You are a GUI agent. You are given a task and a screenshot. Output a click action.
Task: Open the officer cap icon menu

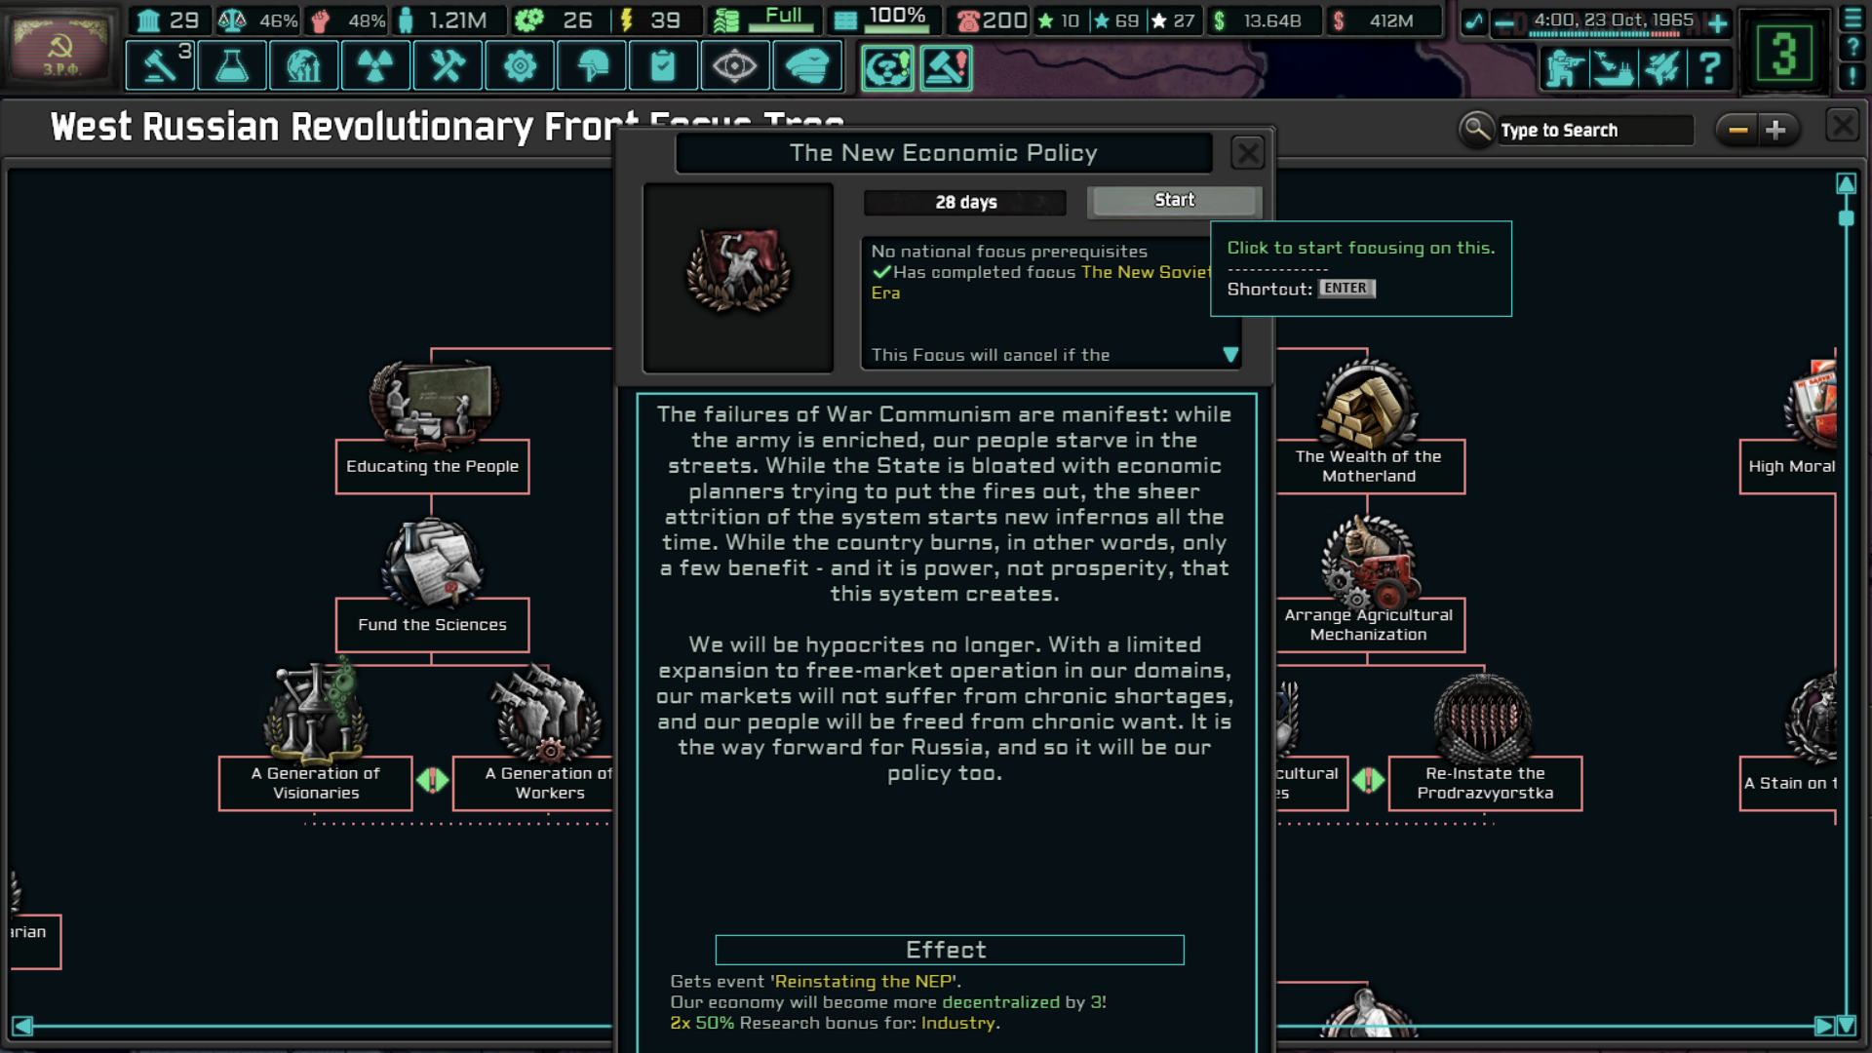807,67
